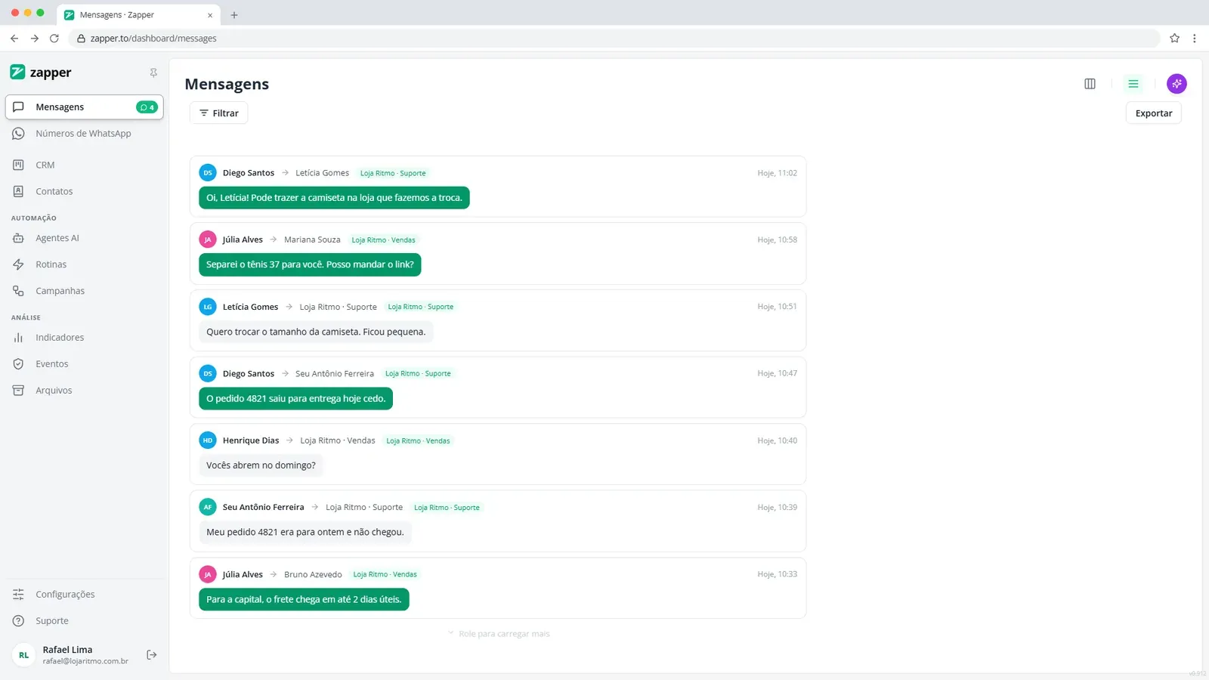Screen dimensions: 1209x680
Task: Click the Eventos shield icon
Action: coord(18,364)
